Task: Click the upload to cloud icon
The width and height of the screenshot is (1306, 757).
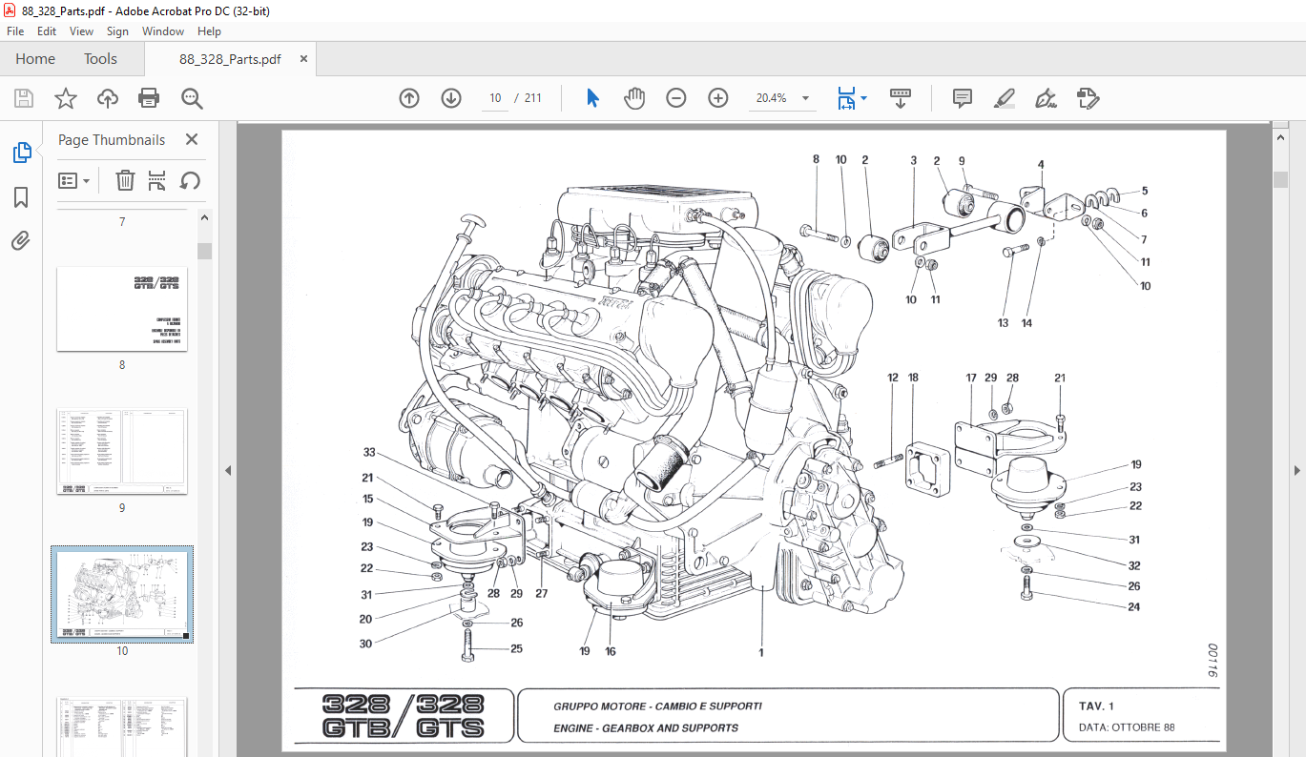Action: 108,98
